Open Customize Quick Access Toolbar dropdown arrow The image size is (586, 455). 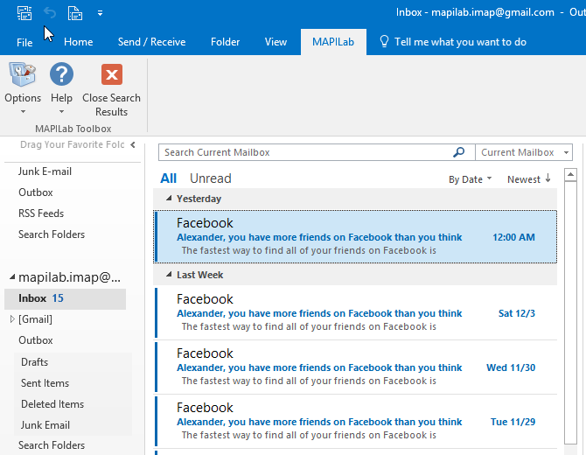click(100, 13)
